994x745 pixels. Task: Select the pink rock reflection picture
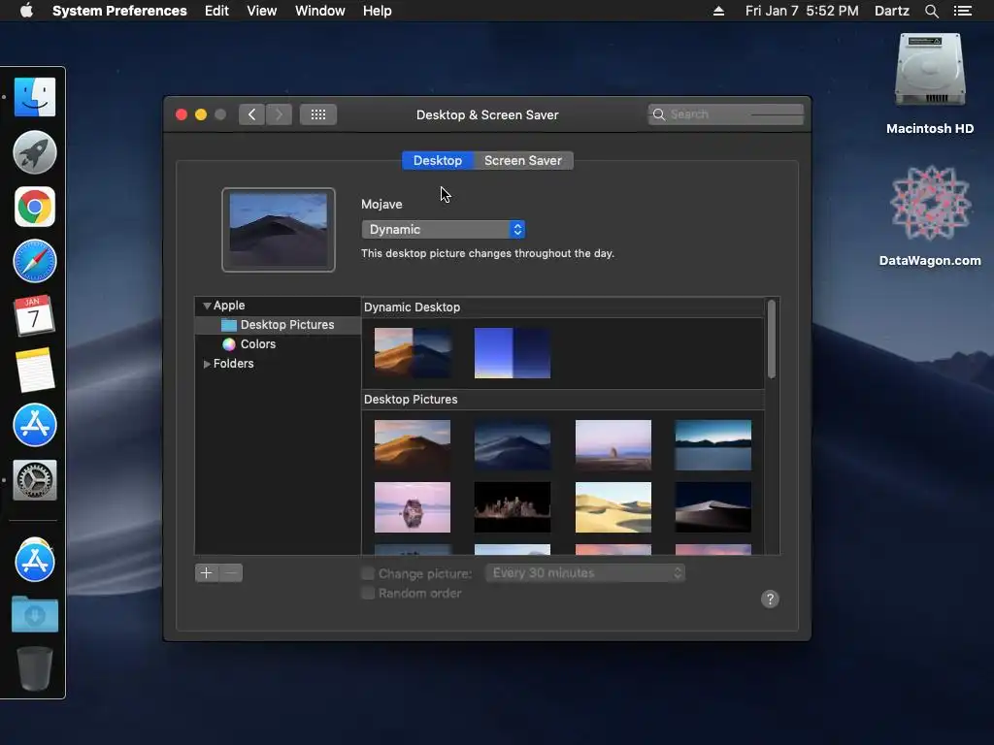[413, 506]
